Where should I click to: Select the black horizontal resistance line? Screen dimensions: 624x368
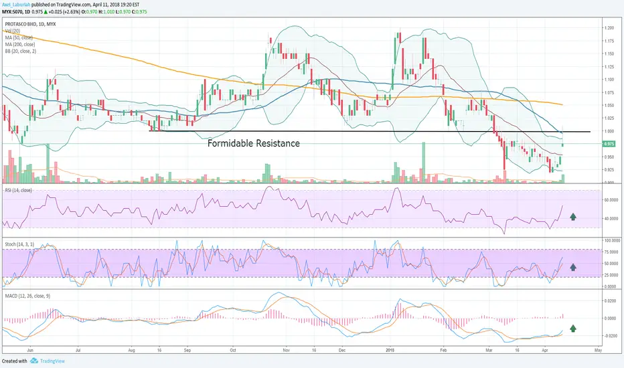click(370, 131)
